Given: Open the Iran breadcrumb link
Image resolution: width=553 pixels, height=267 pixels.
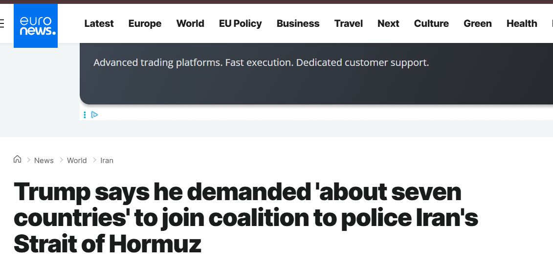Looking at the screenshot, I should (x=107, y=161).
